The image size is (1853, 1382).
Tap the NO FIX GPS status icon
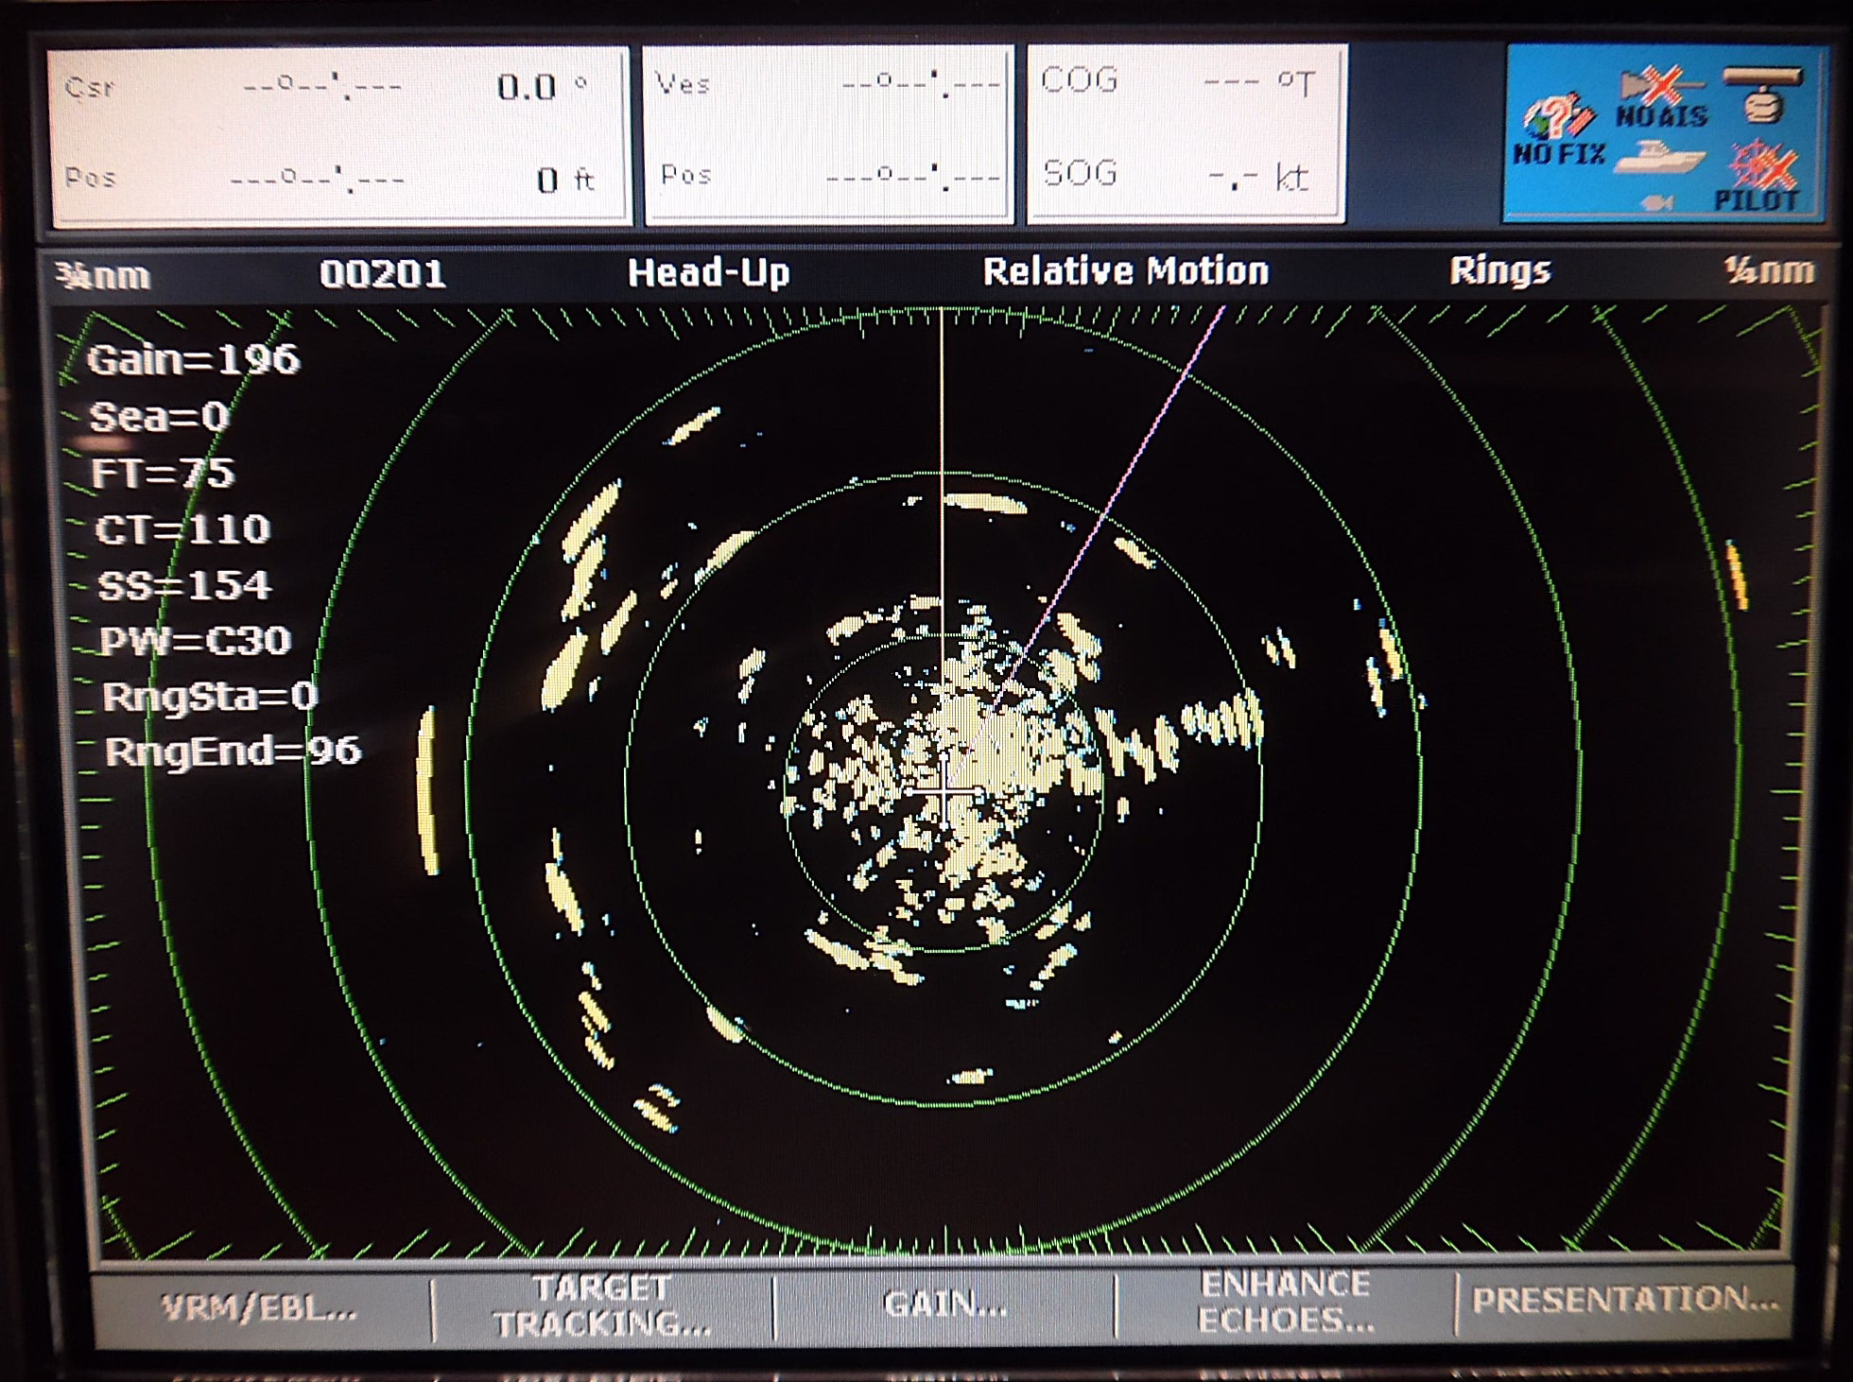coord(1558,130)
